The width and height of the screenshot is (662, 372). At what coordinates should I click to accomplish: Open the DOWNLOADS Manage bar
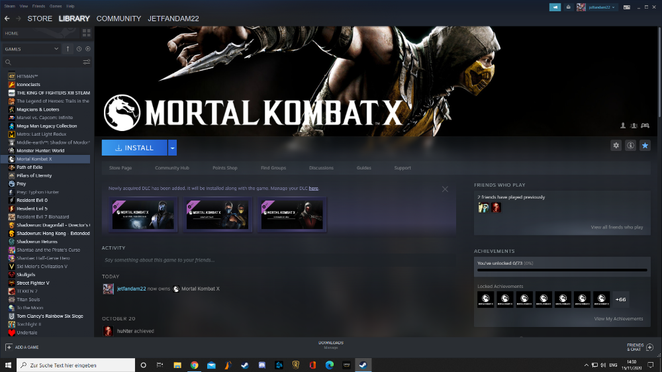(330, 345)
